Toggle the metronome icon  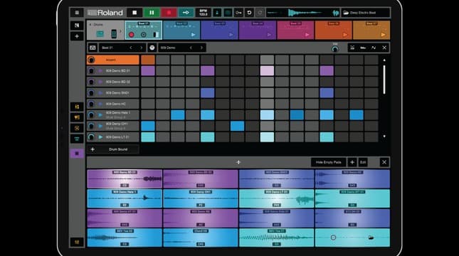tap(217, 13)
